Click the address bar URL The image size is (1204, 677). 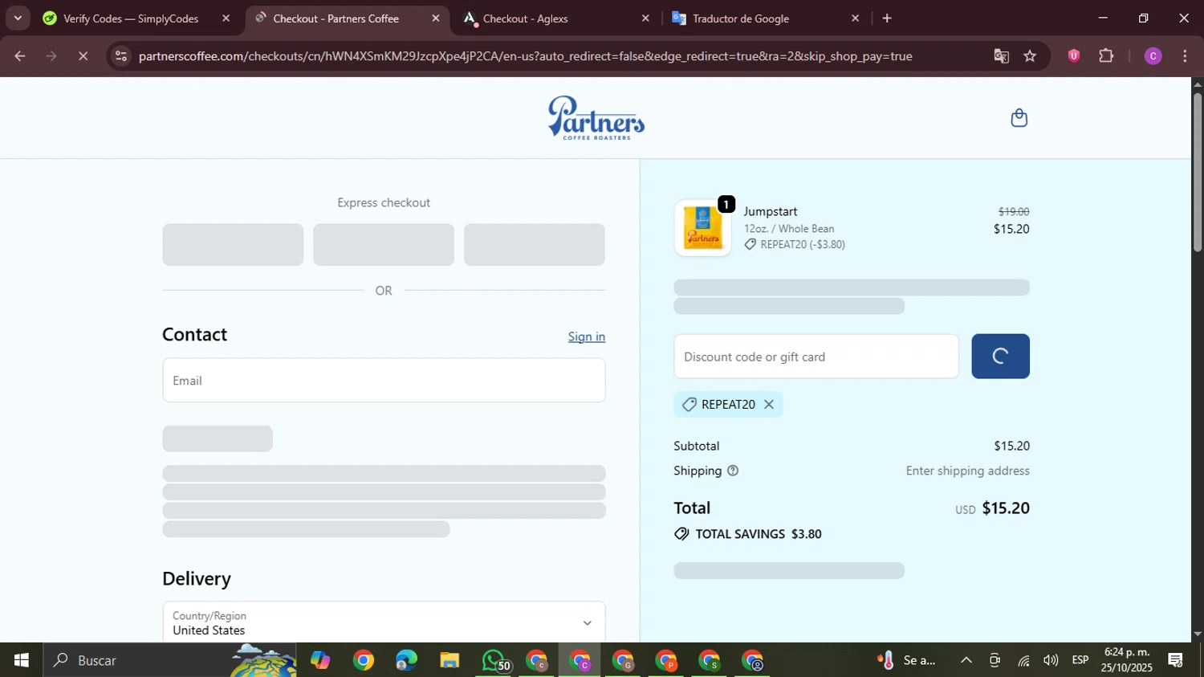[525, 56]
